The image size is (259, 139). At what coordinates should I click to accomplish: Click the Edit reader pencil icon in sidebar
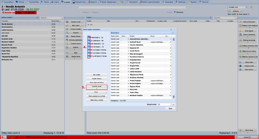pos(67,25)
